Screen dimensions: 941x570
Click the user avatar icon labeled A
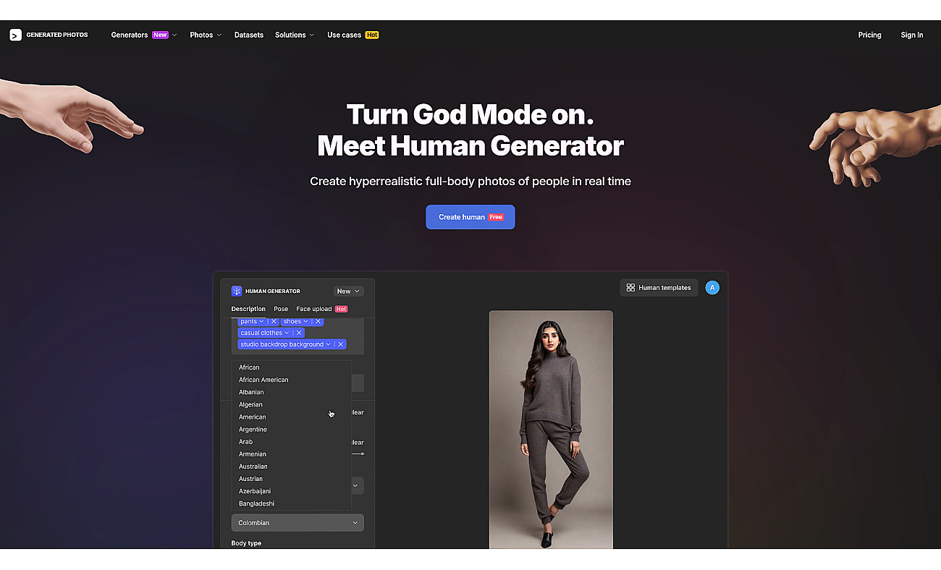coord(712,288)
